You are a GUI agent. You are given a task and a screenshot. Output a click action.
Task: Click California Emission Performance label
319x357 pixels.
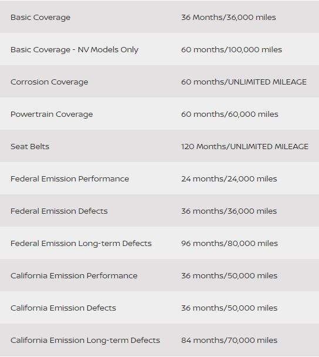74,276
